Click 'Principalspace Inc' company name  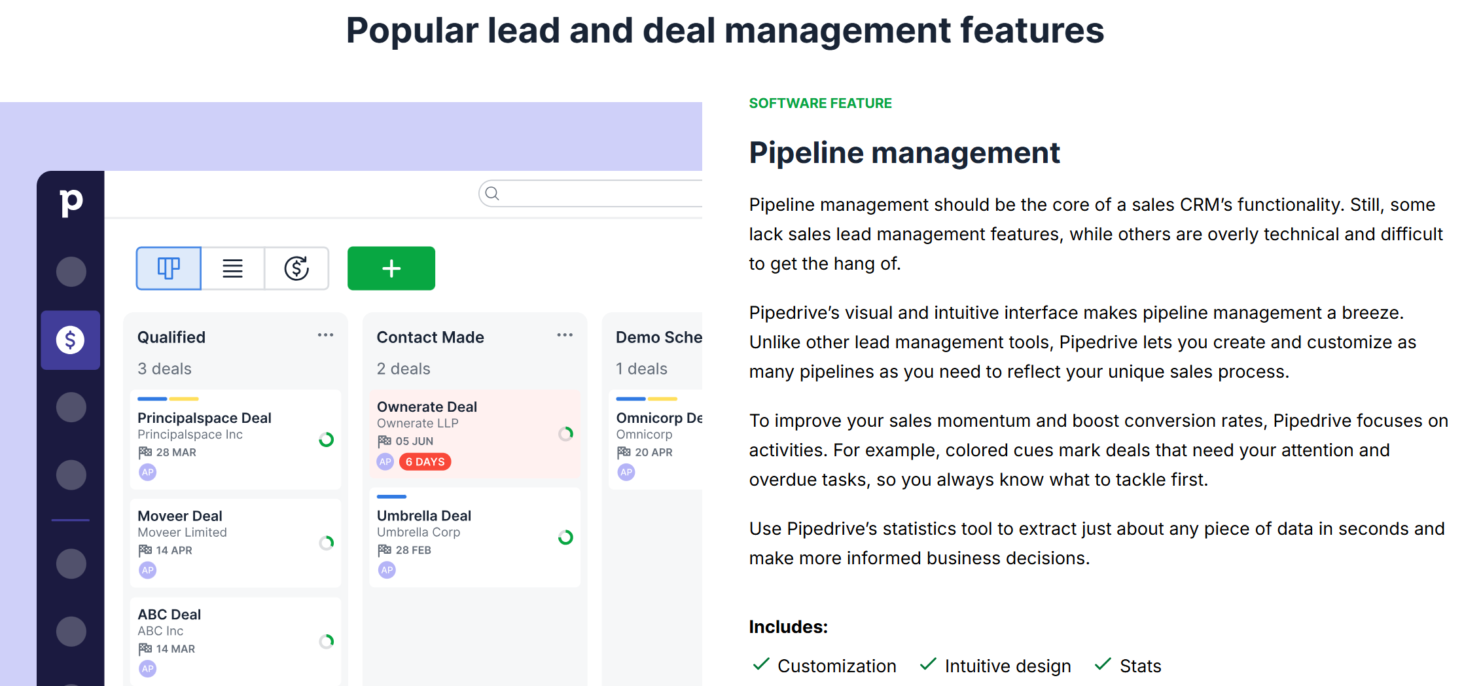click(190, 435)
